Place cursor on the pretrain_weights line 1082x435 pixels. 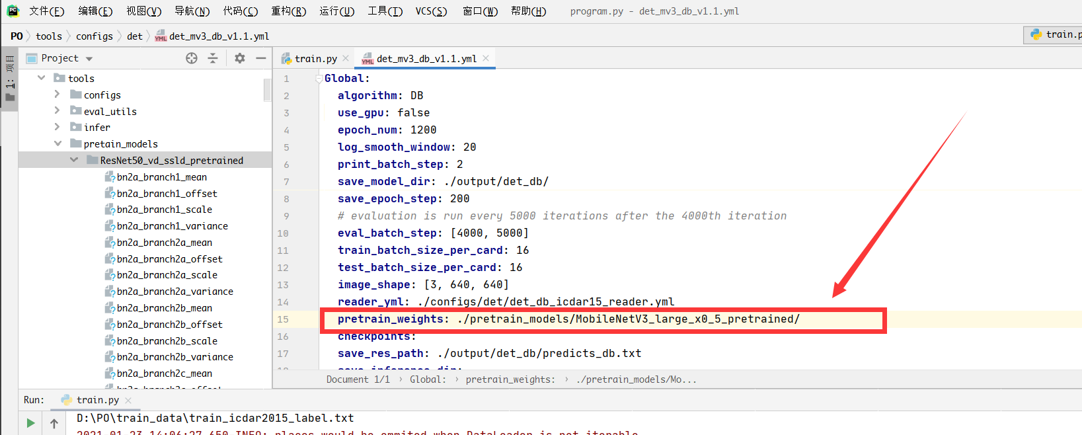coord(568,319)
